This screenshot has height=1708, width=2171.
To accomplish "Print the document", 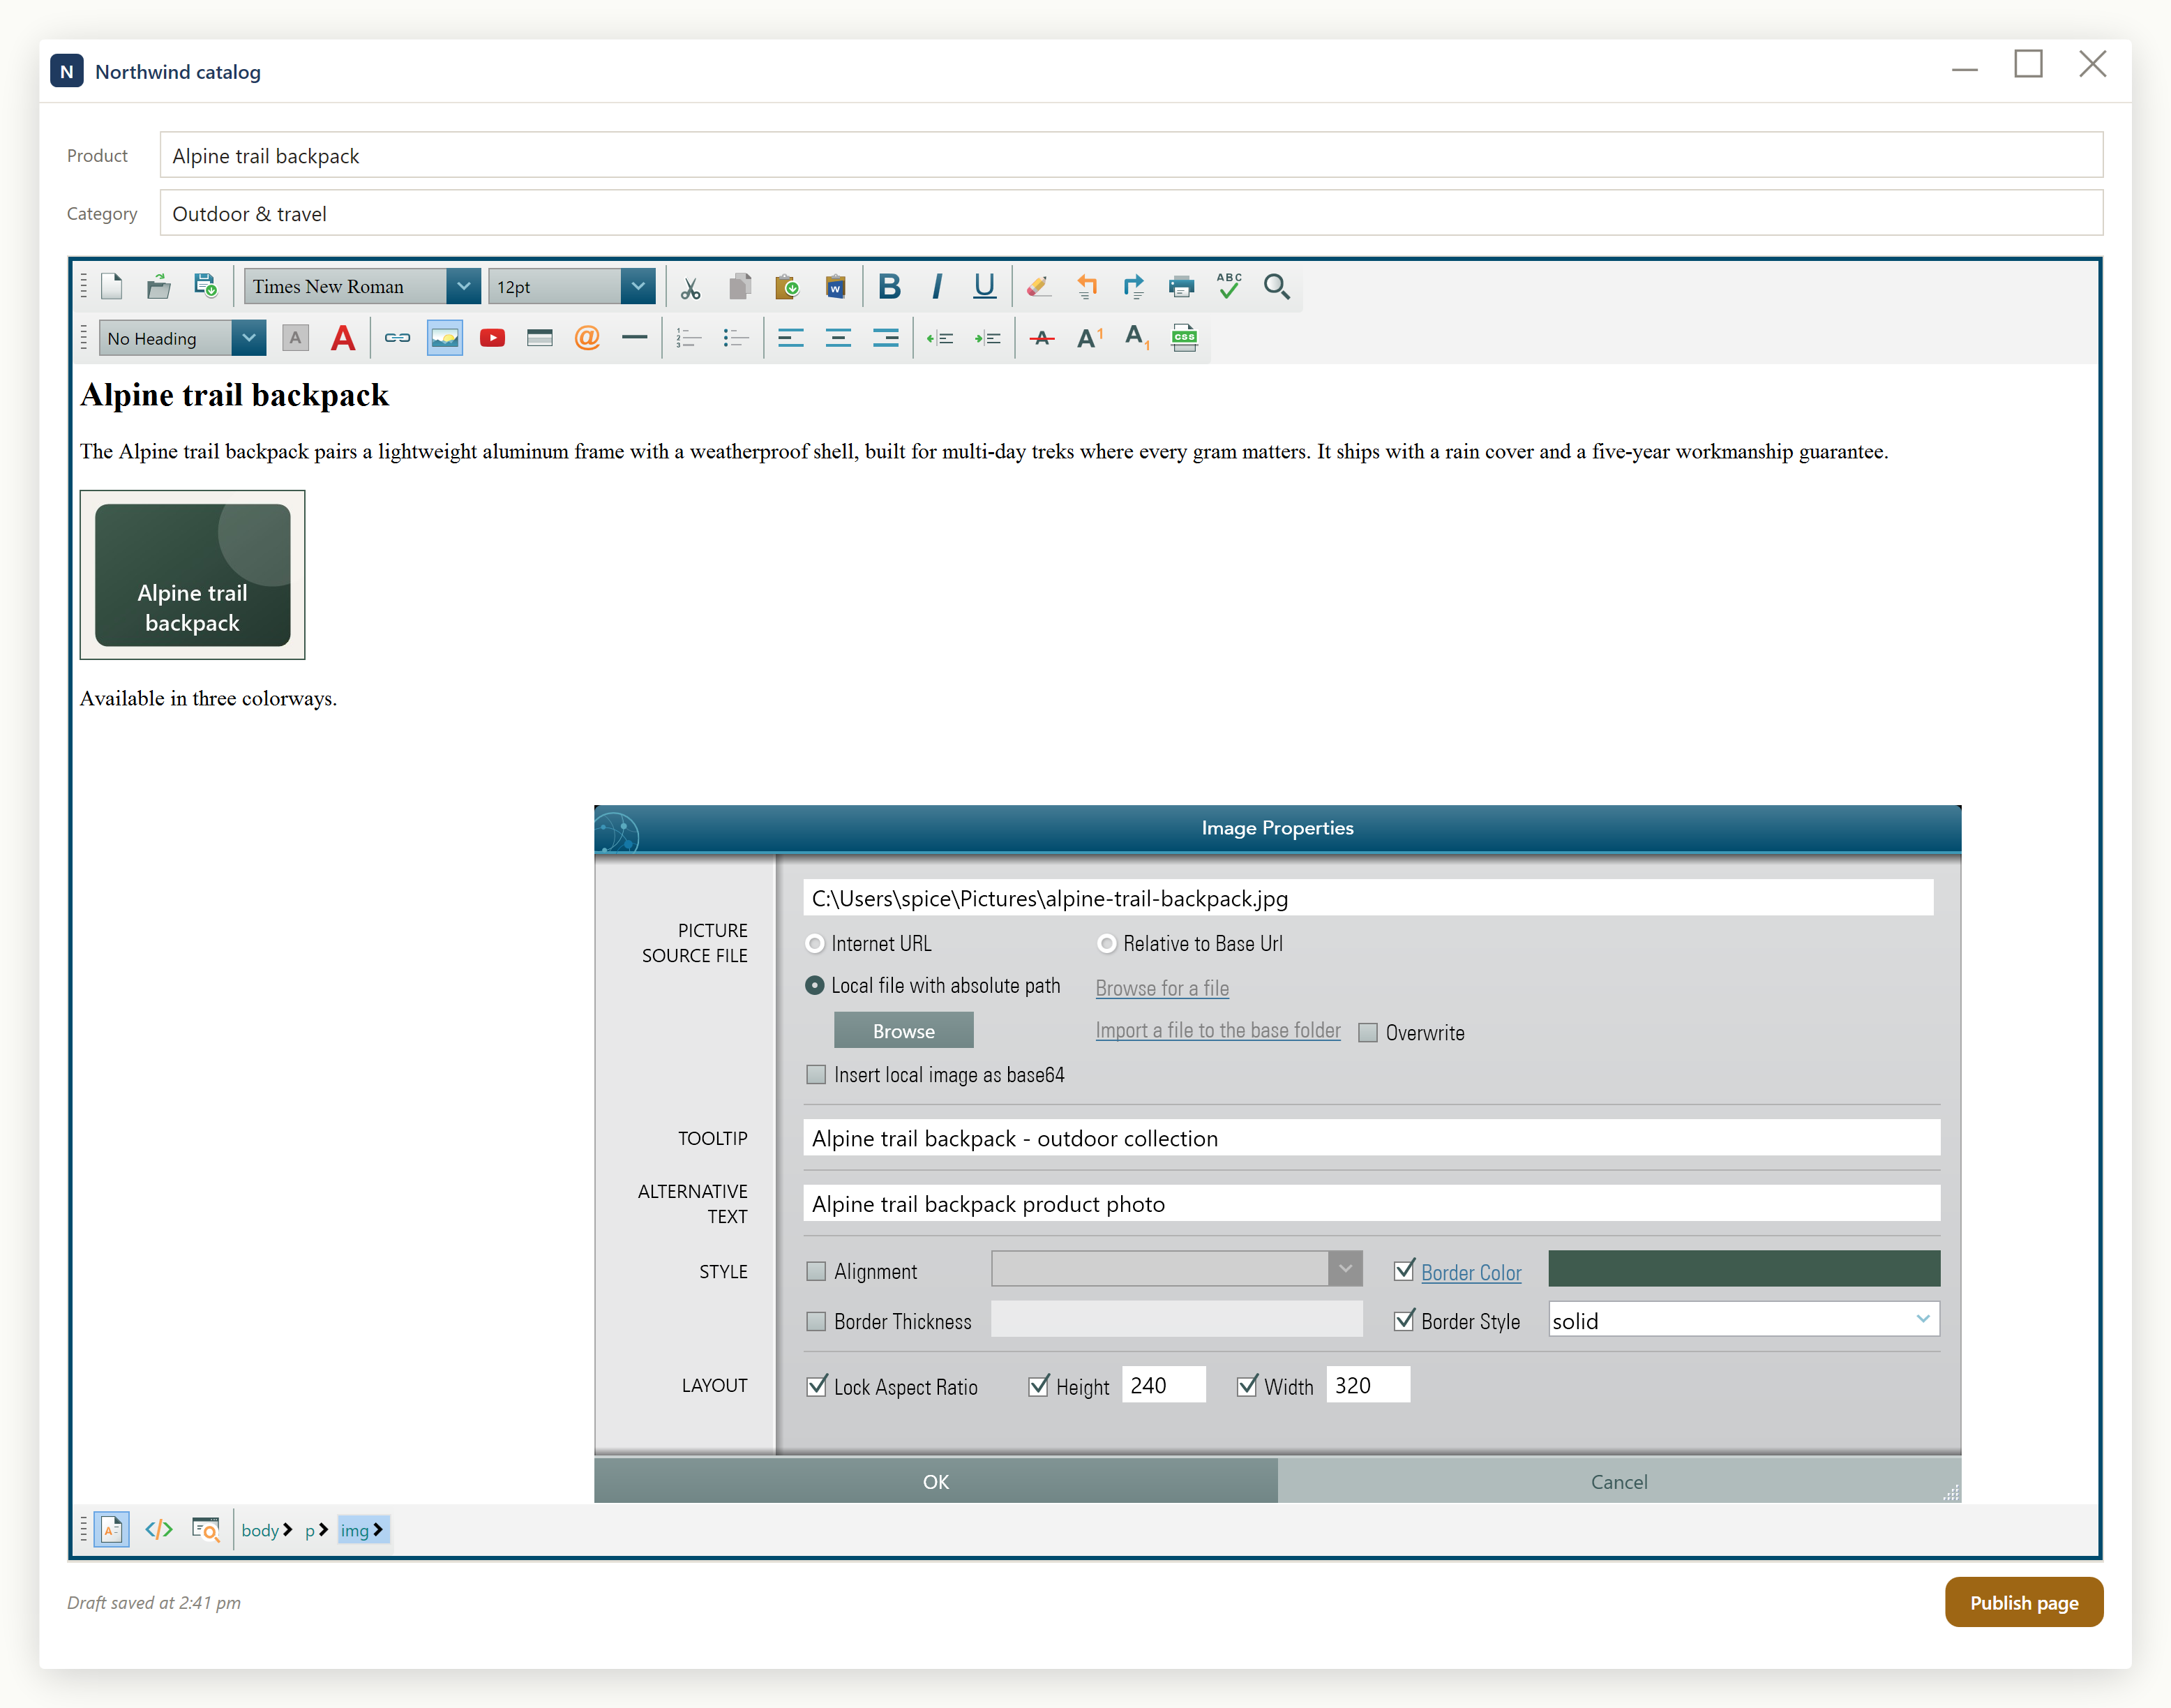I will pos(1181,288).
